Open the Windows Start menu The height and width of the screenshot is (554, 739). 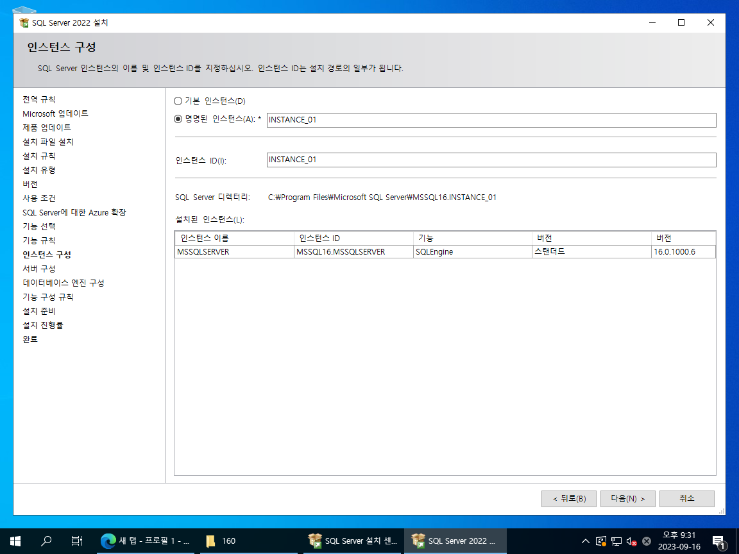point(15,541)
